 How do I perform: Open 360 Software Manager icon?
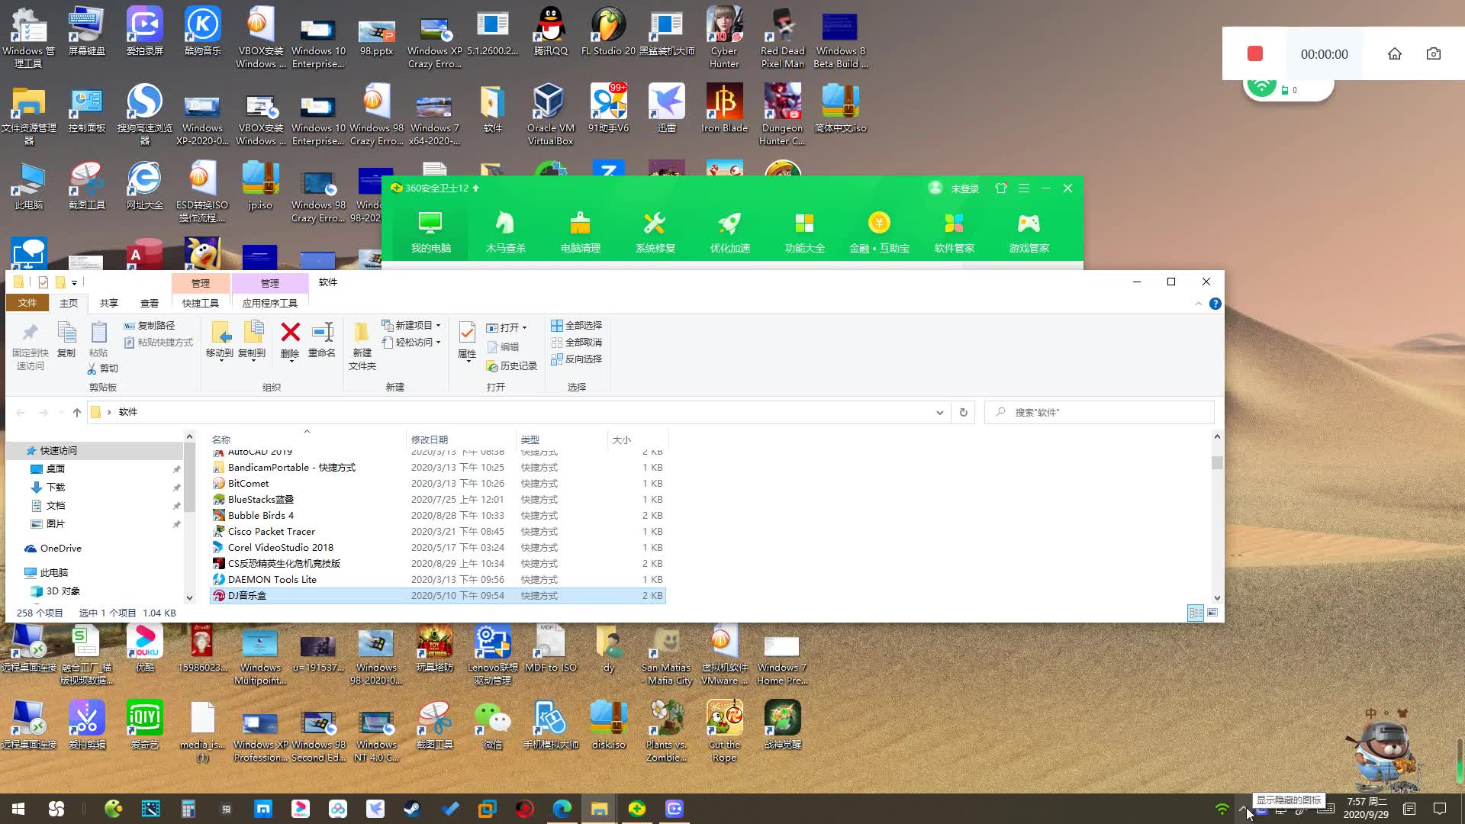click(954, 223)
